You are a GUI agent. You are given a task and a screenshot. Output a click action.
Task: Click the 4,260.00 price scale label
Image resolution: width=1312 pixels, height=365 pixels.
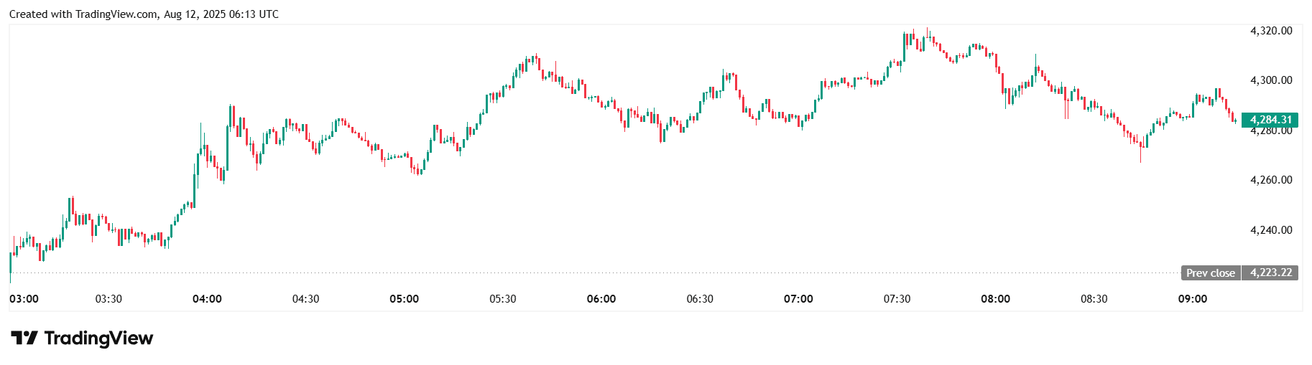pyautogui.click(x=1271, y=180)
